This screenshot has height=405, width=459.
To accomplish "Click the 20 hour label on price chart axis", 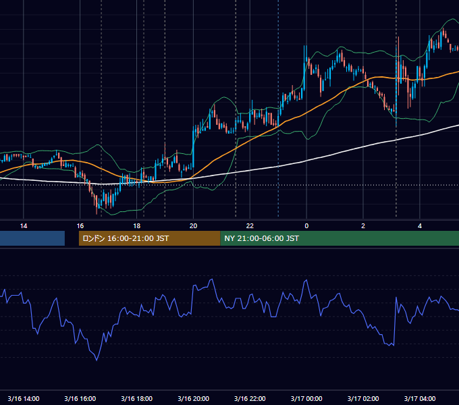I will 193,226.
